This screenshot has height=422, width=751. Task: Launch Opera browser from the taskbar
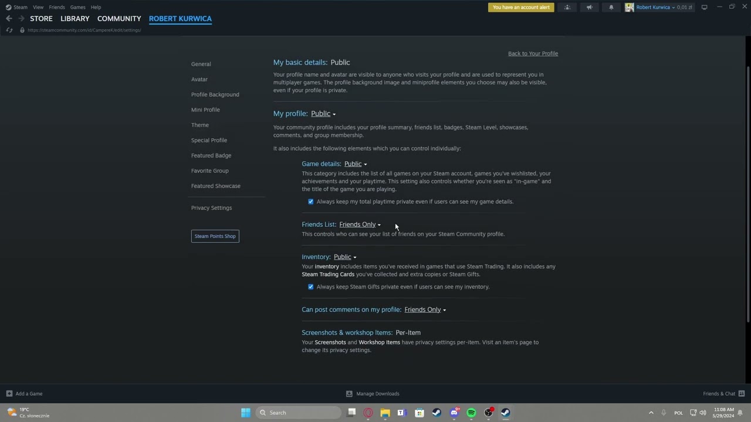tap(368, 413)
